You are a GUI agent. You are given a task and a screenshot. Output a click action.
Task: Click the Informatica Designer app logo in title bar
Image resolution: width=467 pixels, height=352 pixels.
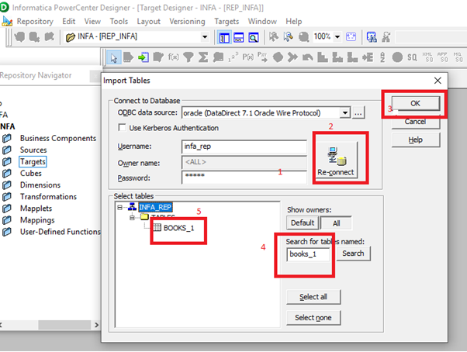[x=4, y=8]
